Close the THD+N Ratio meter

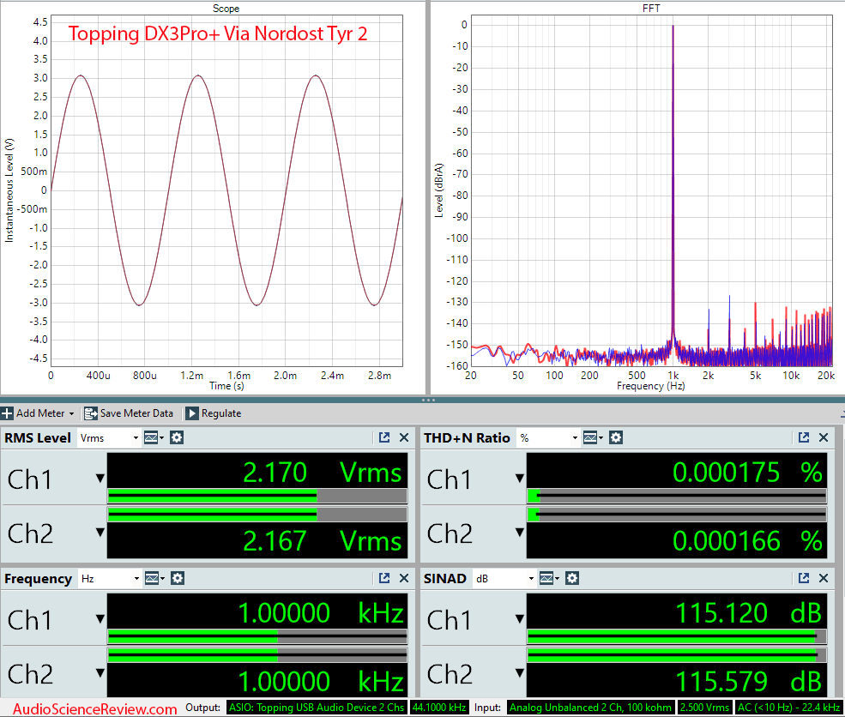point(824,438)
